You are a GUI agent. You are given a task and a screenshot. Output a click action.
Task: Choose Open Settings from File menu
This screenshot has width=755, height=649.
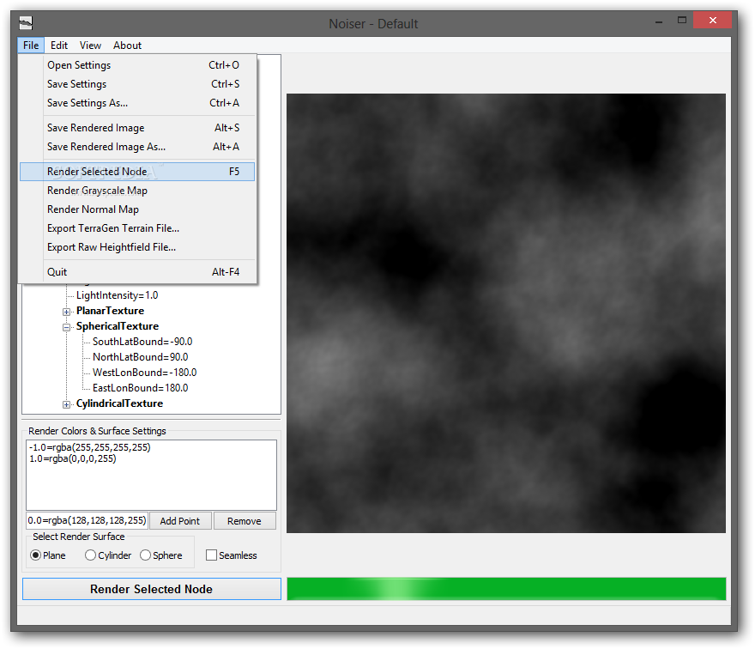pyautogui.click(x=137, y=65)
